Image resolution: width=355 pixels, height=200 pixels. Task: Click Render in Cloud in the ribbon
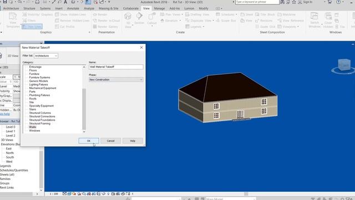106,21
